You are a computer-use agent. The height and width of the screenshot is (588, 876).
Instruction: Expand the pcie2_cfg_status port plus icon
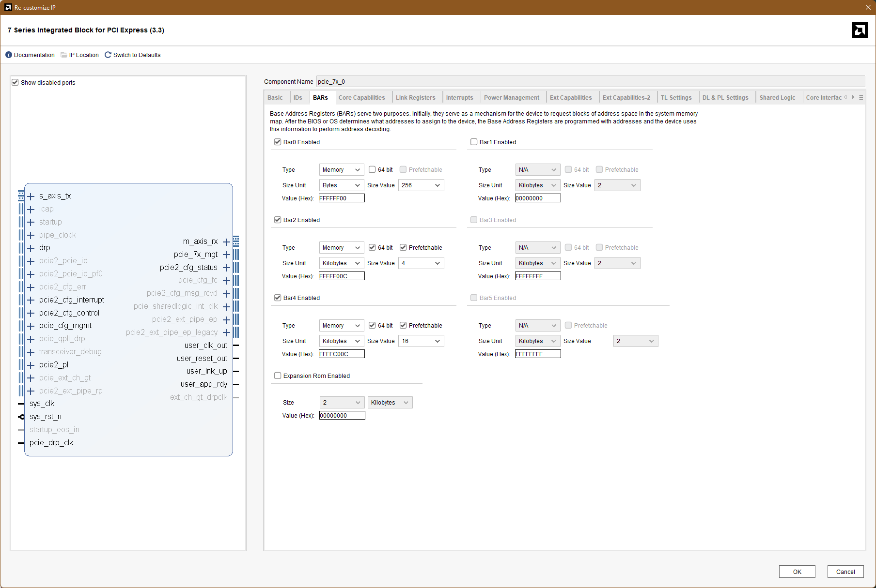tap(226, 268)
